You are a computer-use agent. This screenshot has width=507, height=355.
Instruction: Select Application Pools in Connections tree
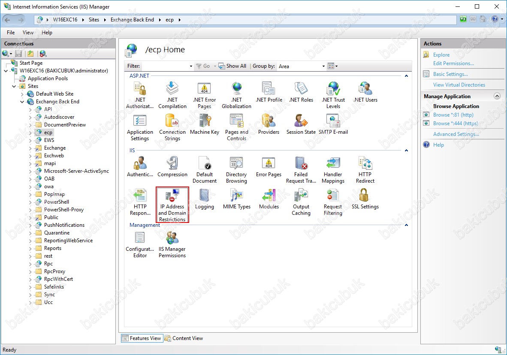(48, 78)
